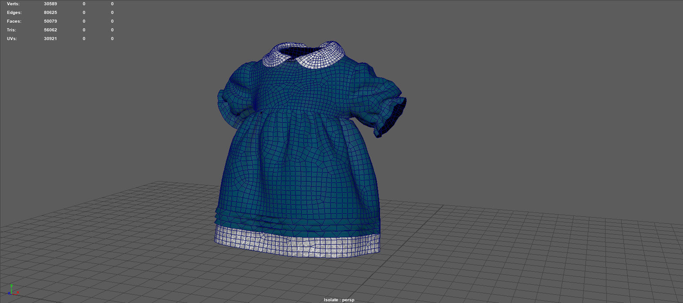
Task: Click the Edges label in the HUD
Action: point(14,13)
